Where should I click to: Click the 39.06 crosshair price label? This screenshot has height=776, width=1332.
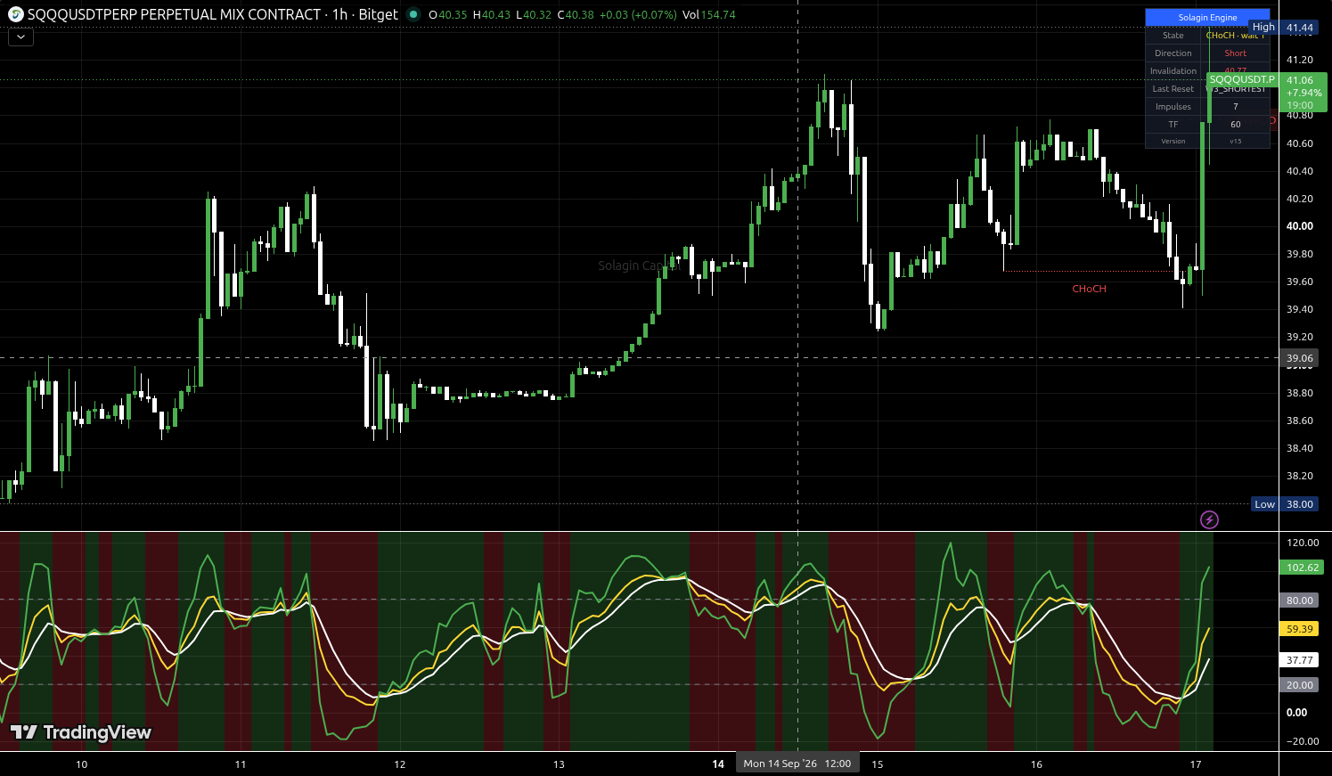click(x=1300, y=358)
